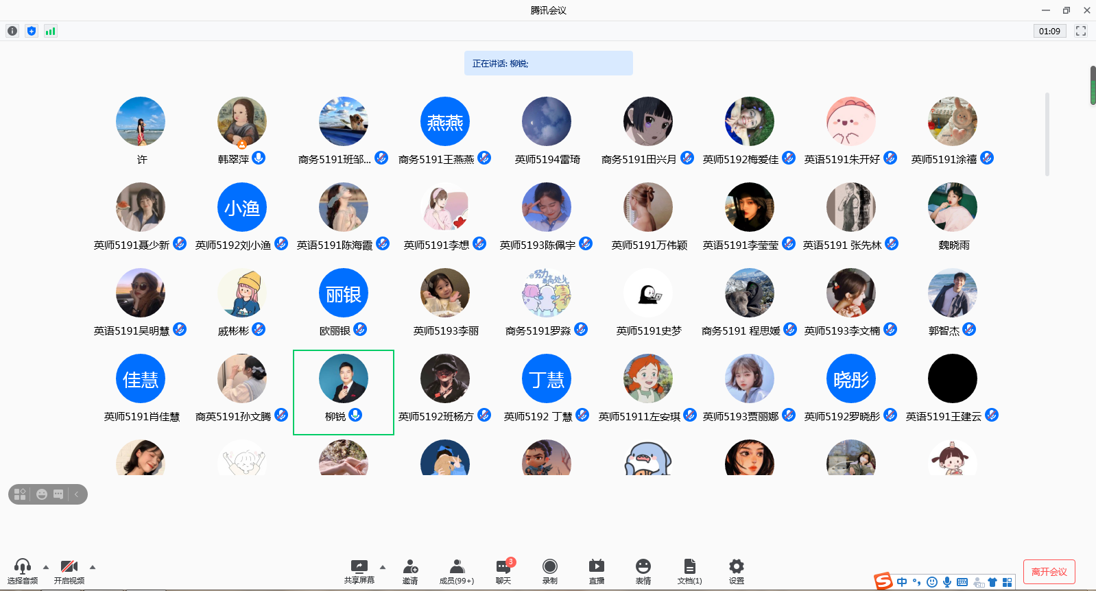1096x591 pixels.
Task: Start recording with 录制 icon
Action: pos(550,570)
